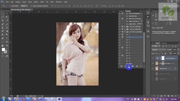Select the Eraser tool

[x=3, y=31]
